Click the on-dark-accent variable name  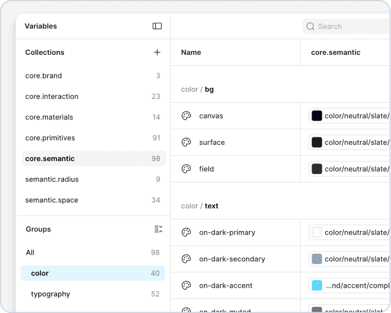(x=225, y=285)
